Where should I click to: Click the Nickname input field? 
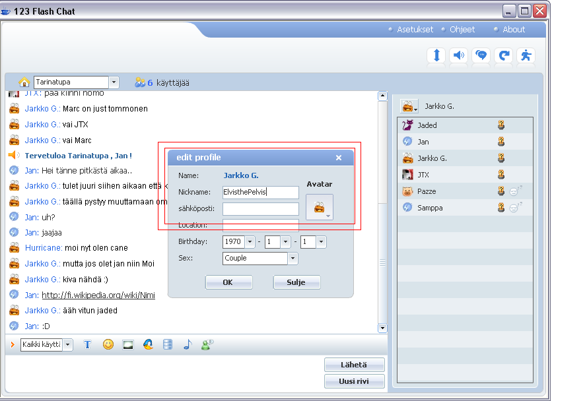pyautogui.click(x=260, y=193)
